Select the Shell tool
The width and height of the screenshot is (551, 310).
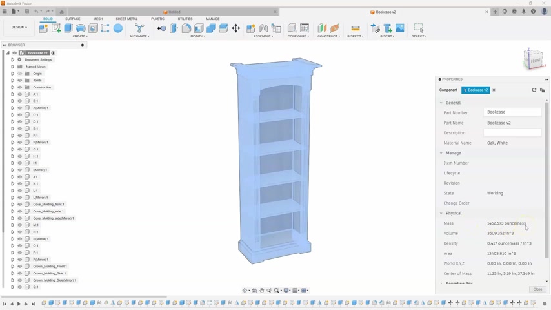coord(199,28)
